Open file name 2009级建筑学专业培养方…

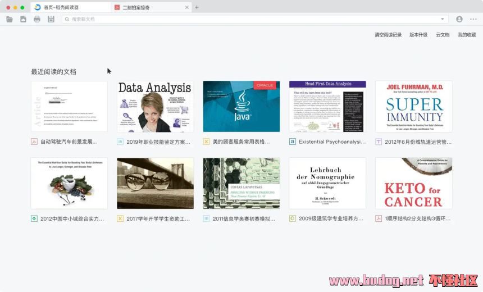(331, 218)
